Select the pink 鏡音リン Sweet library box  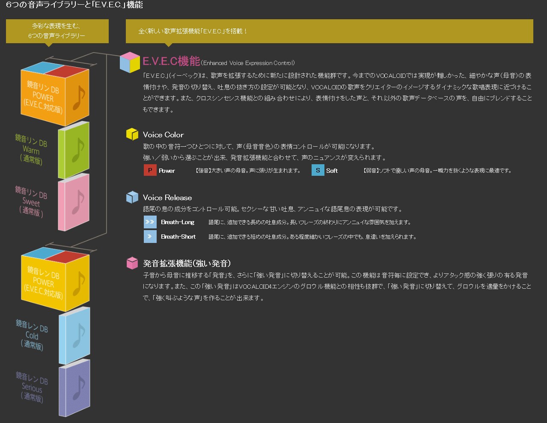[74, 202]
